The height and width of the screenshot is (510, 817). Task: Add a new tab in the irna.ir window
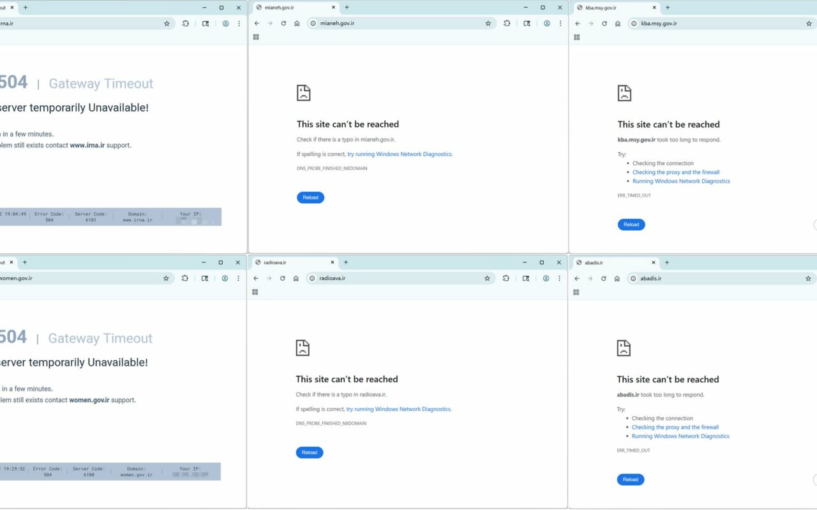[x=26, y=8]
